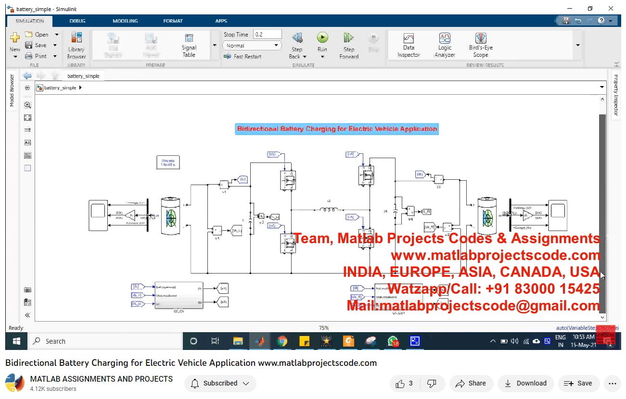Click the Undo icon in the quick access bar

pyautogui.click(x=577, y=21)
